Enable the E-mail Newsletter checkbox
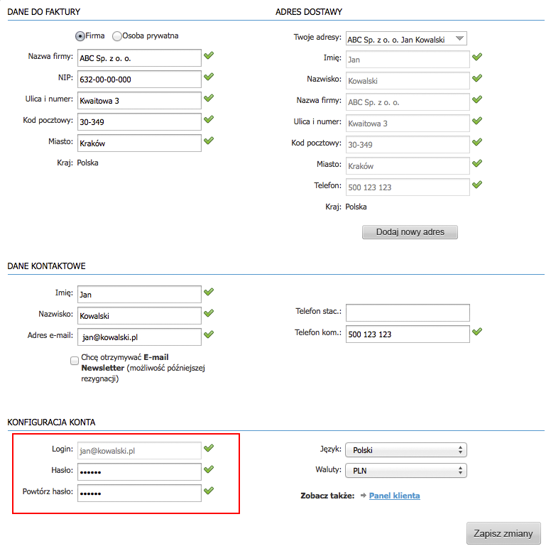Viewport: 551px width, 551px height. point(75,360)
